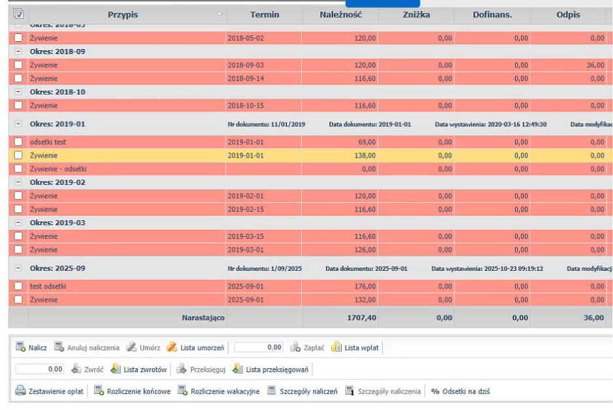Toggle the select-all checkbox in header
Screen dimensions: 613x410
point(18,14)
